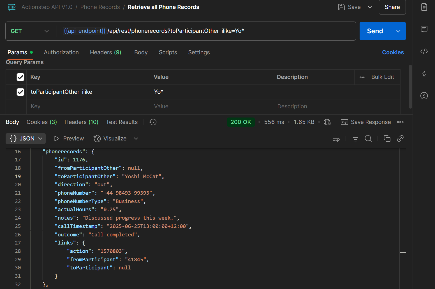Click Bulk Edit in params table
This screenshot has height=289, width=435.
383,77
